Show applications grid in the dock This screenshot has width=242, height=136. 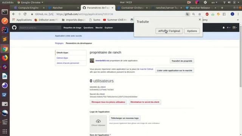click(5, 131)
